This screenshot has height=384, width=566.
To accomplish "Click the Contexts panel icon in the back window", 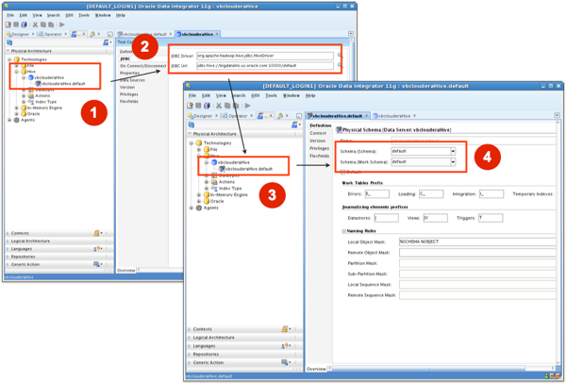I will [97, 233].
